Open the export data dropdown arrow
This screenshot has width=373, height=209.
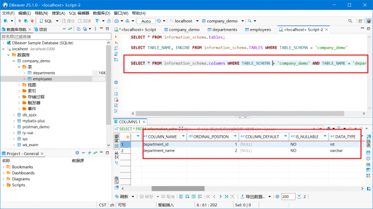pos(269,196)
